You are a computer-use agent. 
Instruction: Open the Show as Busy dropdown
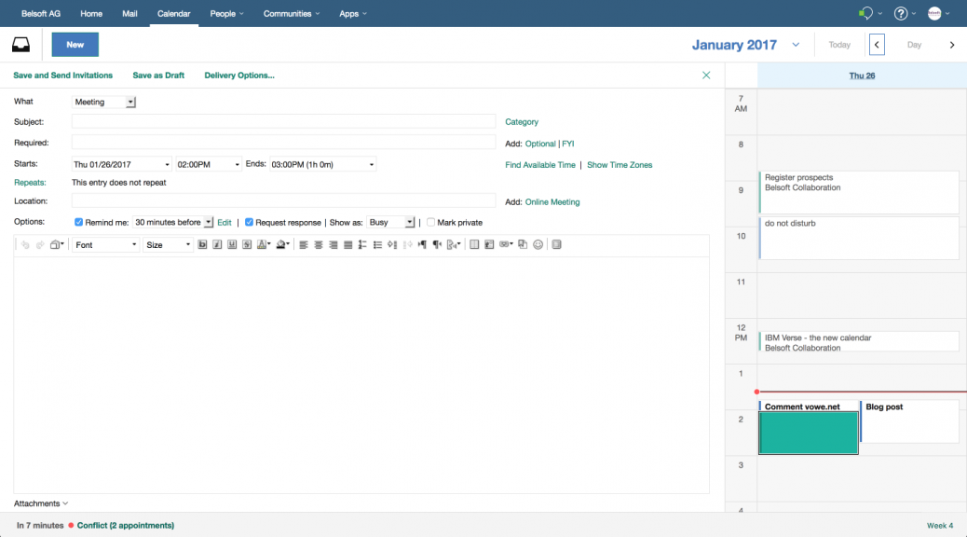(392, 222)
